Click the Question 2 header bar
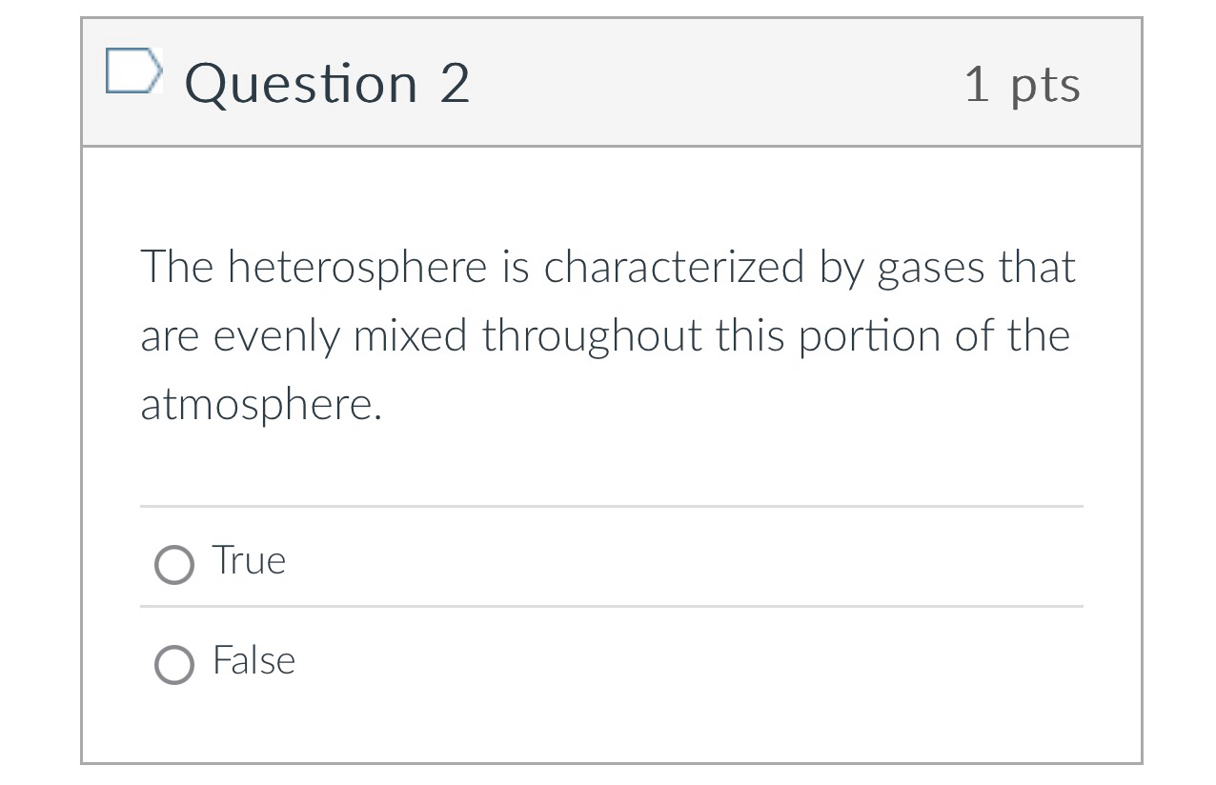This screenshot has height=785, width=1216. tap(608, 83)
